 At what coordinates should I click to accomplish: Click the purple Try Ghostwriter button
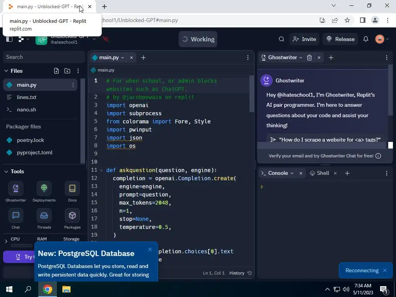(x=19, y=257)
